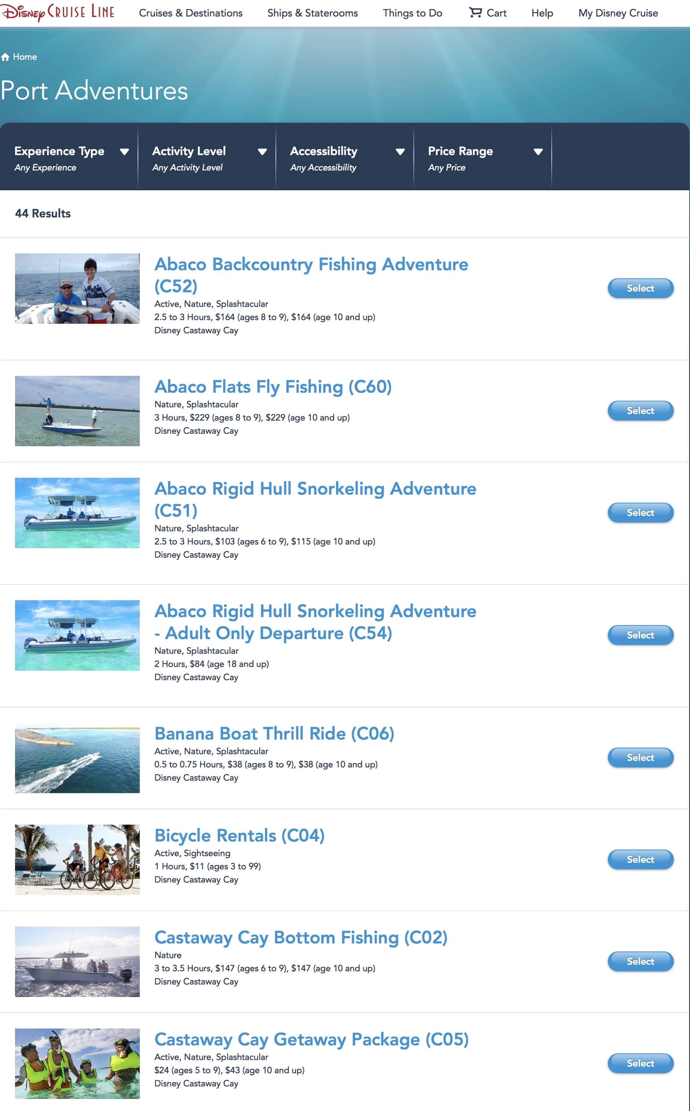Open the Things to Do menu
This screenshot has height=1111, width=690.
click(x=412, y=13)
